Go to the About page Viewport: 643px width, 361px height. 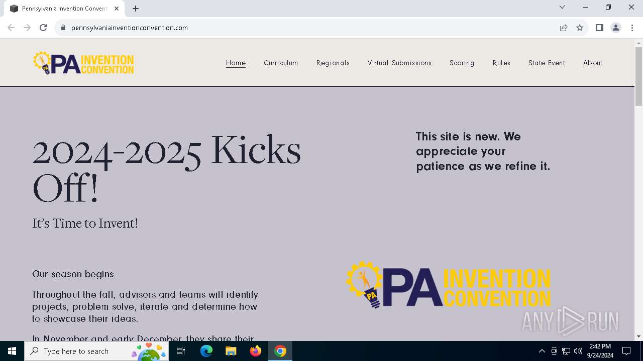[593, 63]
